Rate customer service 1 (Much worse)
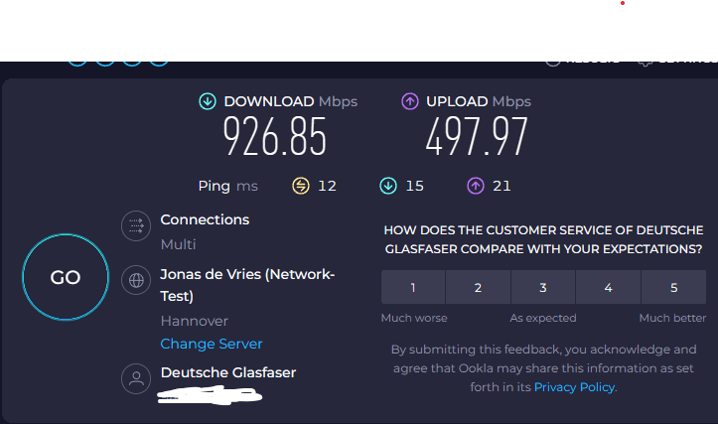Image resolution: width=718 pixels, height=424 pixels. tap(413, 288)
